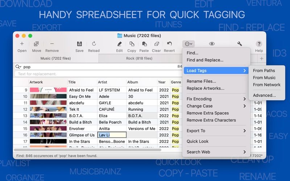Toggle the eye preview icon in toolbar
The height and width of the screenshot is (181, 290).
click(212, 44)
